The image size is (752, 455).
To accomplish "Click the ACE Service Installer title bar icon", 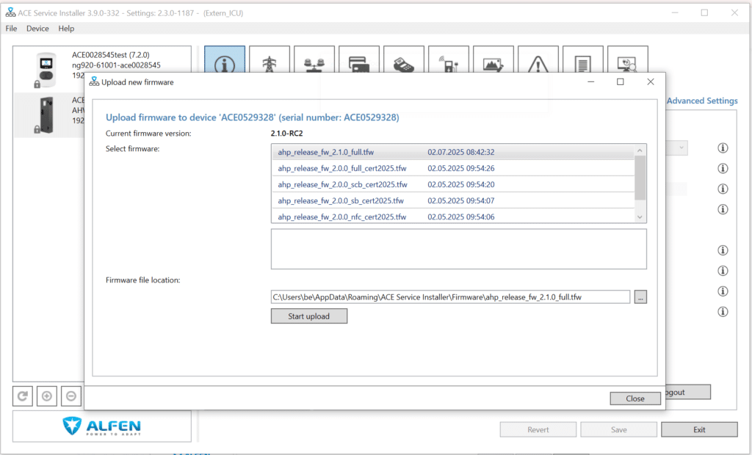I will pos(10,13).
